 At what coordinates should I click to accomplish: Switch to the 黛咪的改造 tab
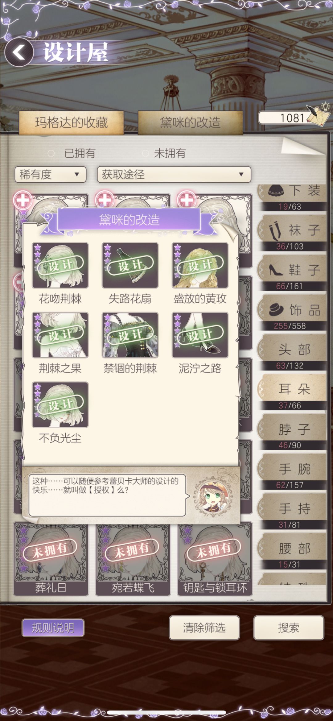[x=190, y=122]
